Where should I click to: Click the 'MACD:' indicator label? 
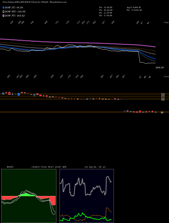[10, 167]
